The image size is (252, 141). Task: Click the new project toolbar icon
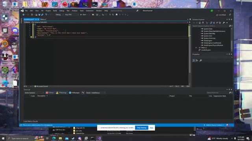point(32,15)
